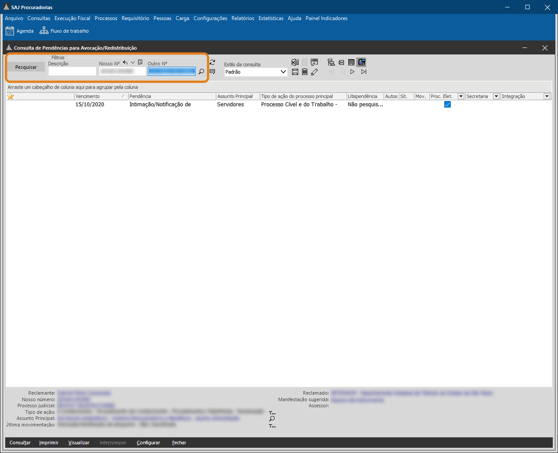Open the Execução Fiscal menu
This screenshot has width=558, height=453.
(72, 18)
